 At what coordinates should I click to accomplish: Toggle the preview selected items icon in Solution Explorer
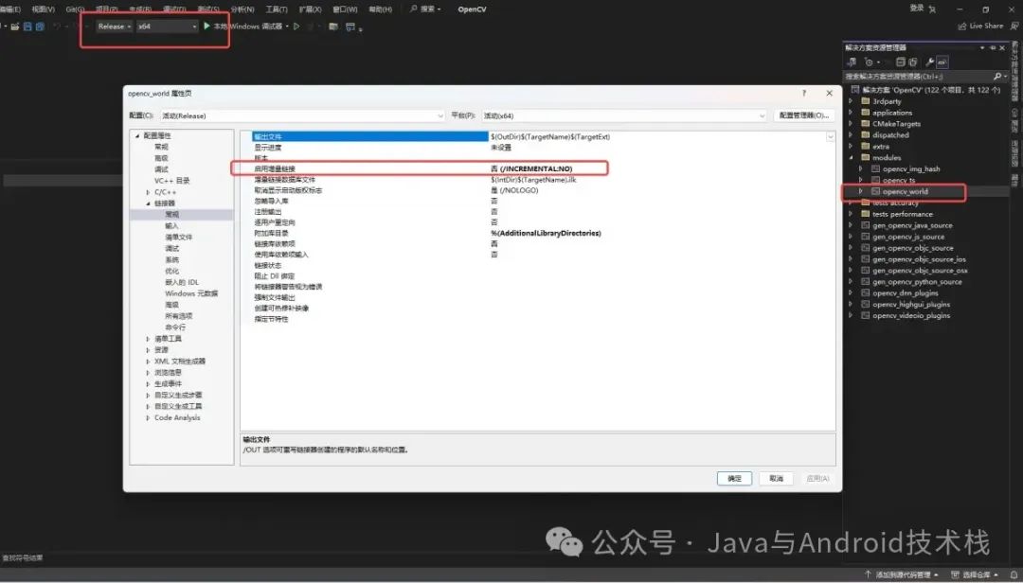pos(942,62)
